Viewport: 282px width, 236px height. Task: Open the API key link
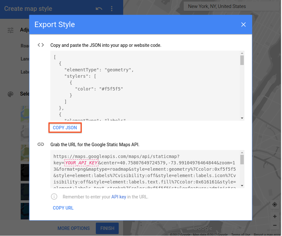pos(119,197)
